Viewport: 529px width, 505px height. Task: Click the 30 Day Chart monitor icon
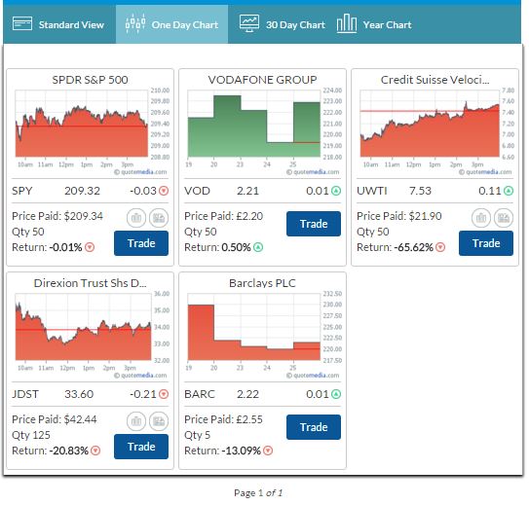(249, 23)
